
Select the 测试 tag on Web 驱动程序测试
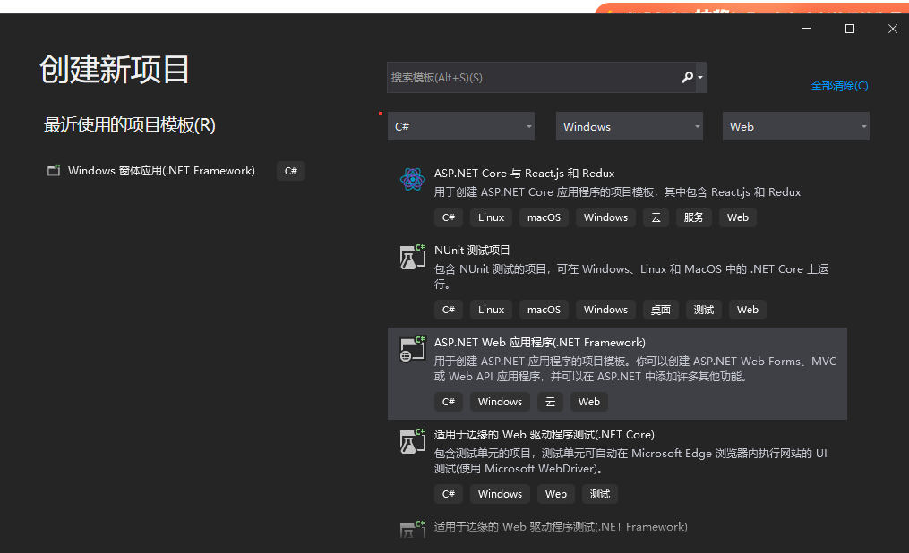pos(599,493)
